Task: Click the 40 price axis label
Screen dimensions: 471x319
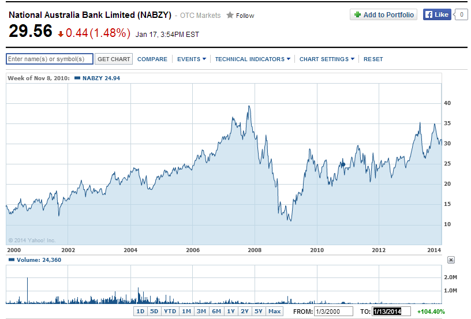Action: point(447,103)
